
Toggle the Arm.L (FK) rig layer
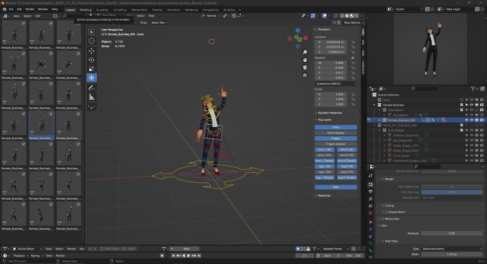[x=324, y=155]
